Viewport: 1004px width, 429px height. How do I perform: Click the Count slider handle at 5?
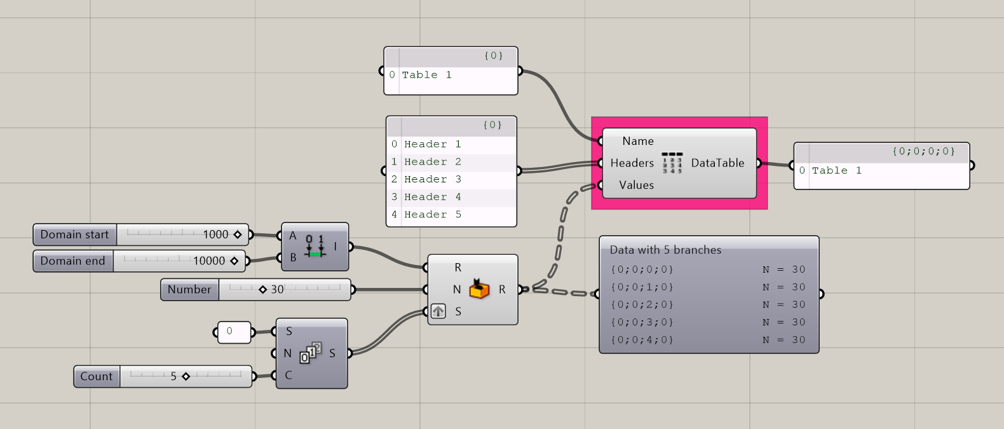(x=186, y=376)
